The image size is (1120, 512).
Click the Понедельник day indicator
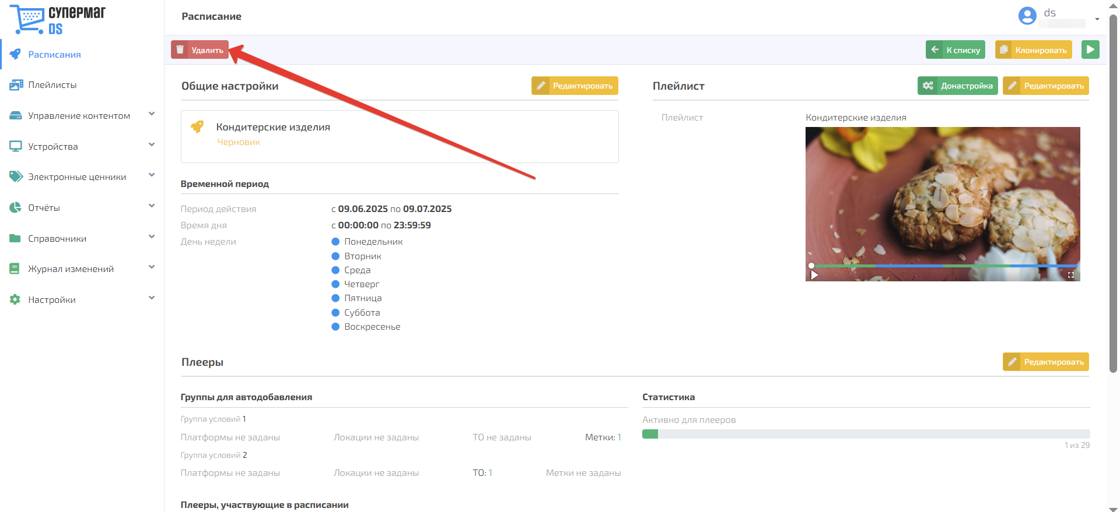pos(335,241)
